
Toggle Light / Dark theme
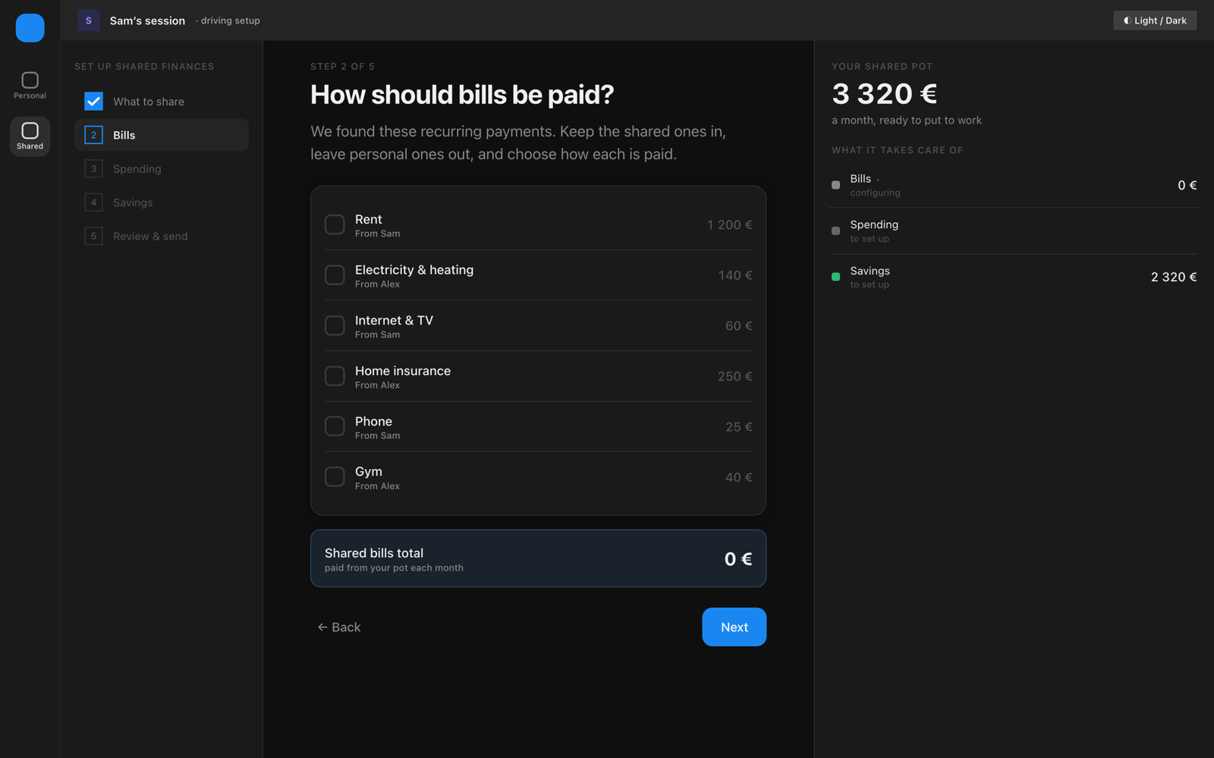point(1155,20)
